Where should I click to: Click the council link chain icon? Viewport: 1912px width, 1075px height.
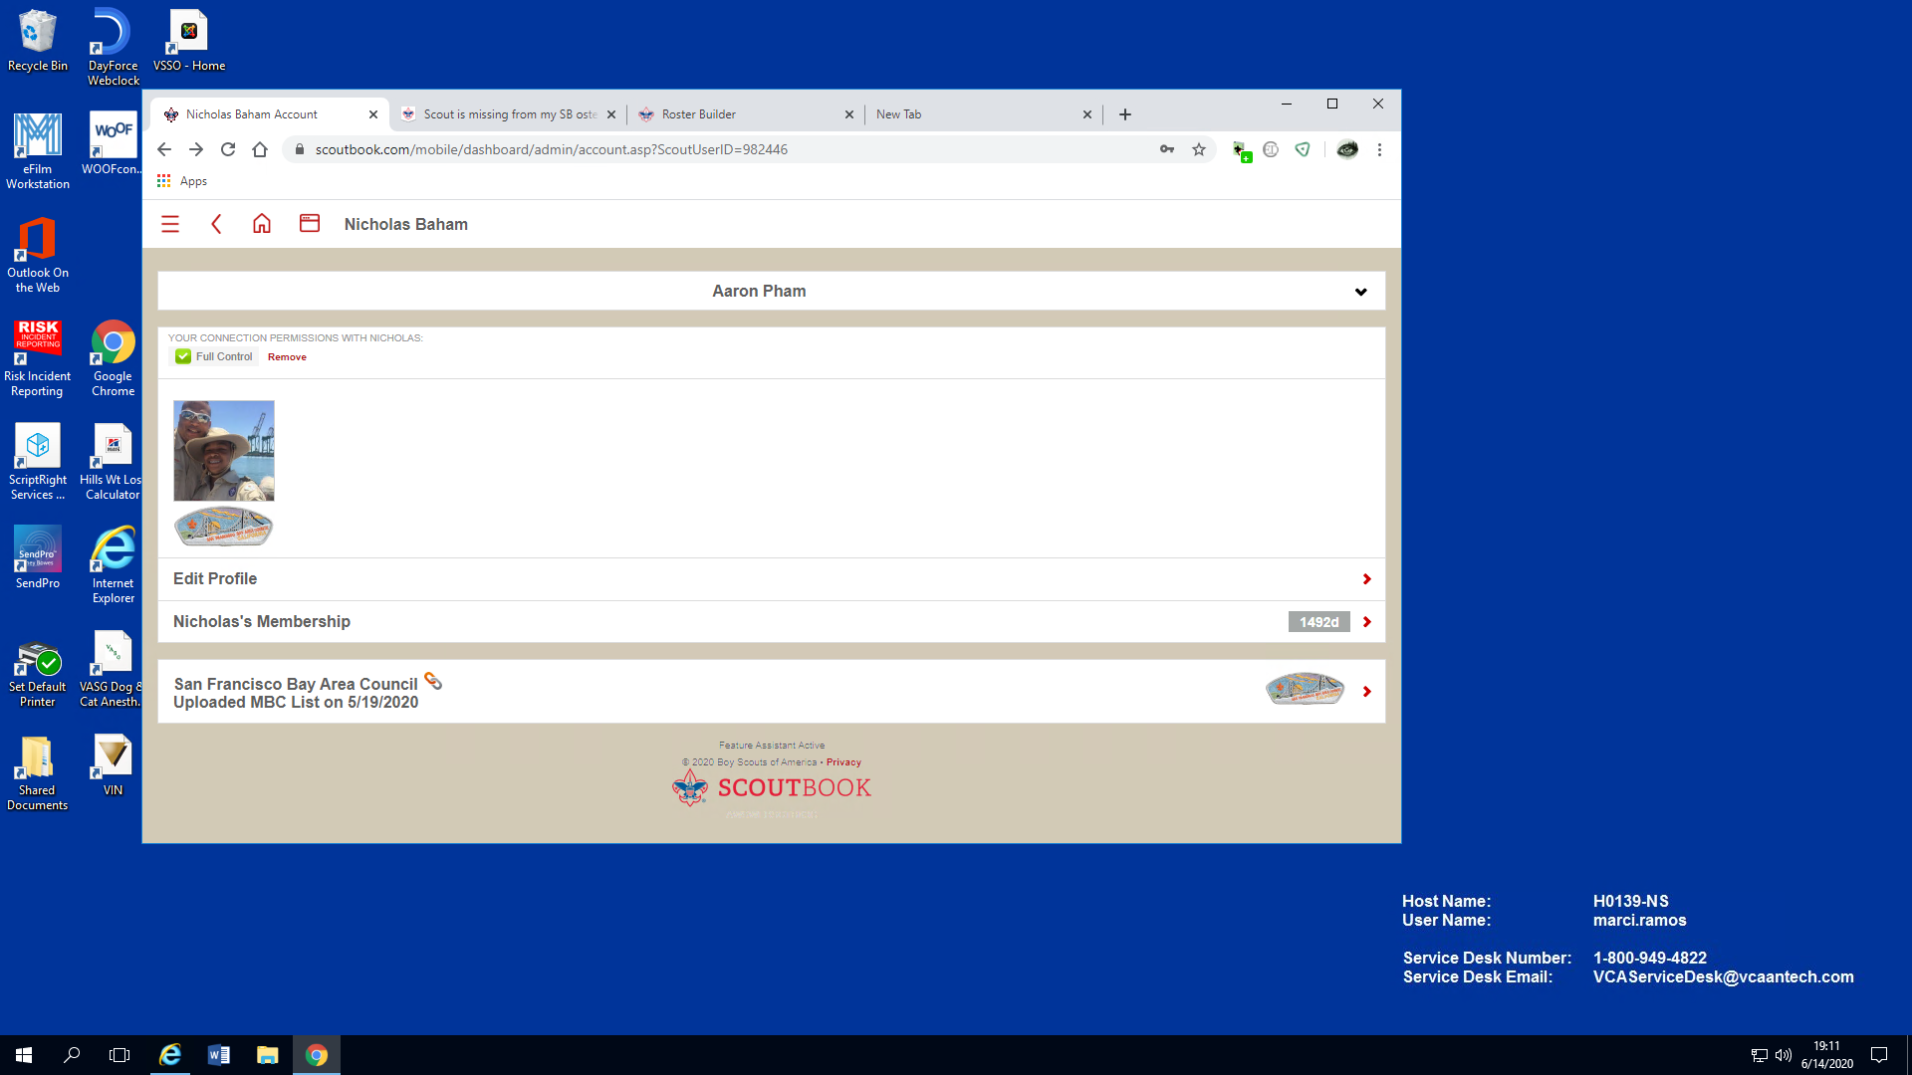tap(433, 681)
